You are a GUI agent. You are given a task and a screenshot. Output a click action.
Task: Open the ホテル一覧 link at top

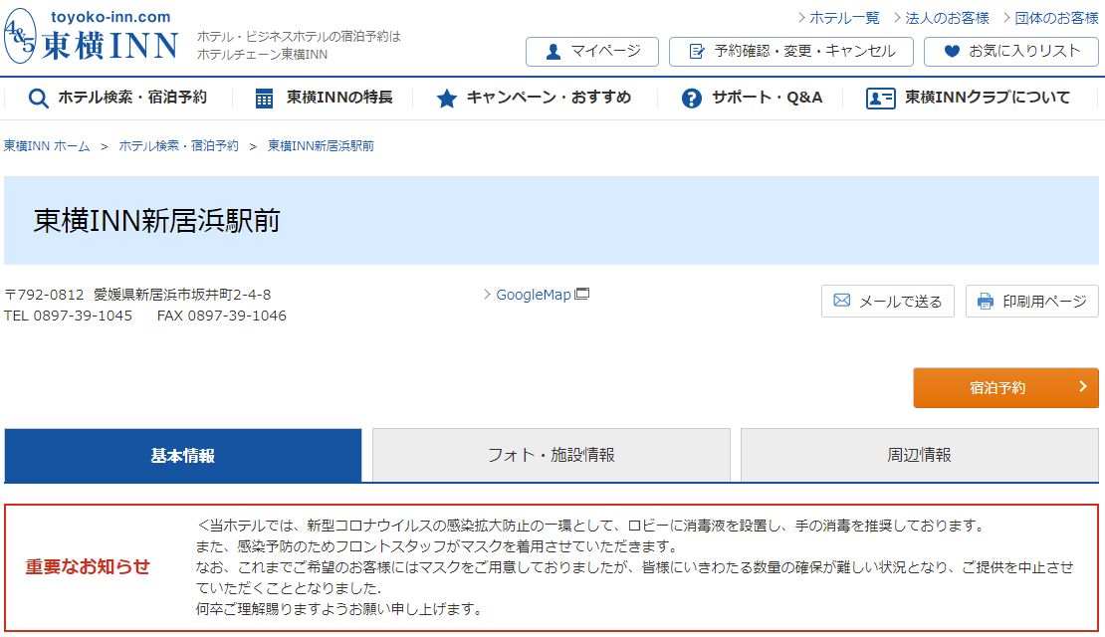843,18
